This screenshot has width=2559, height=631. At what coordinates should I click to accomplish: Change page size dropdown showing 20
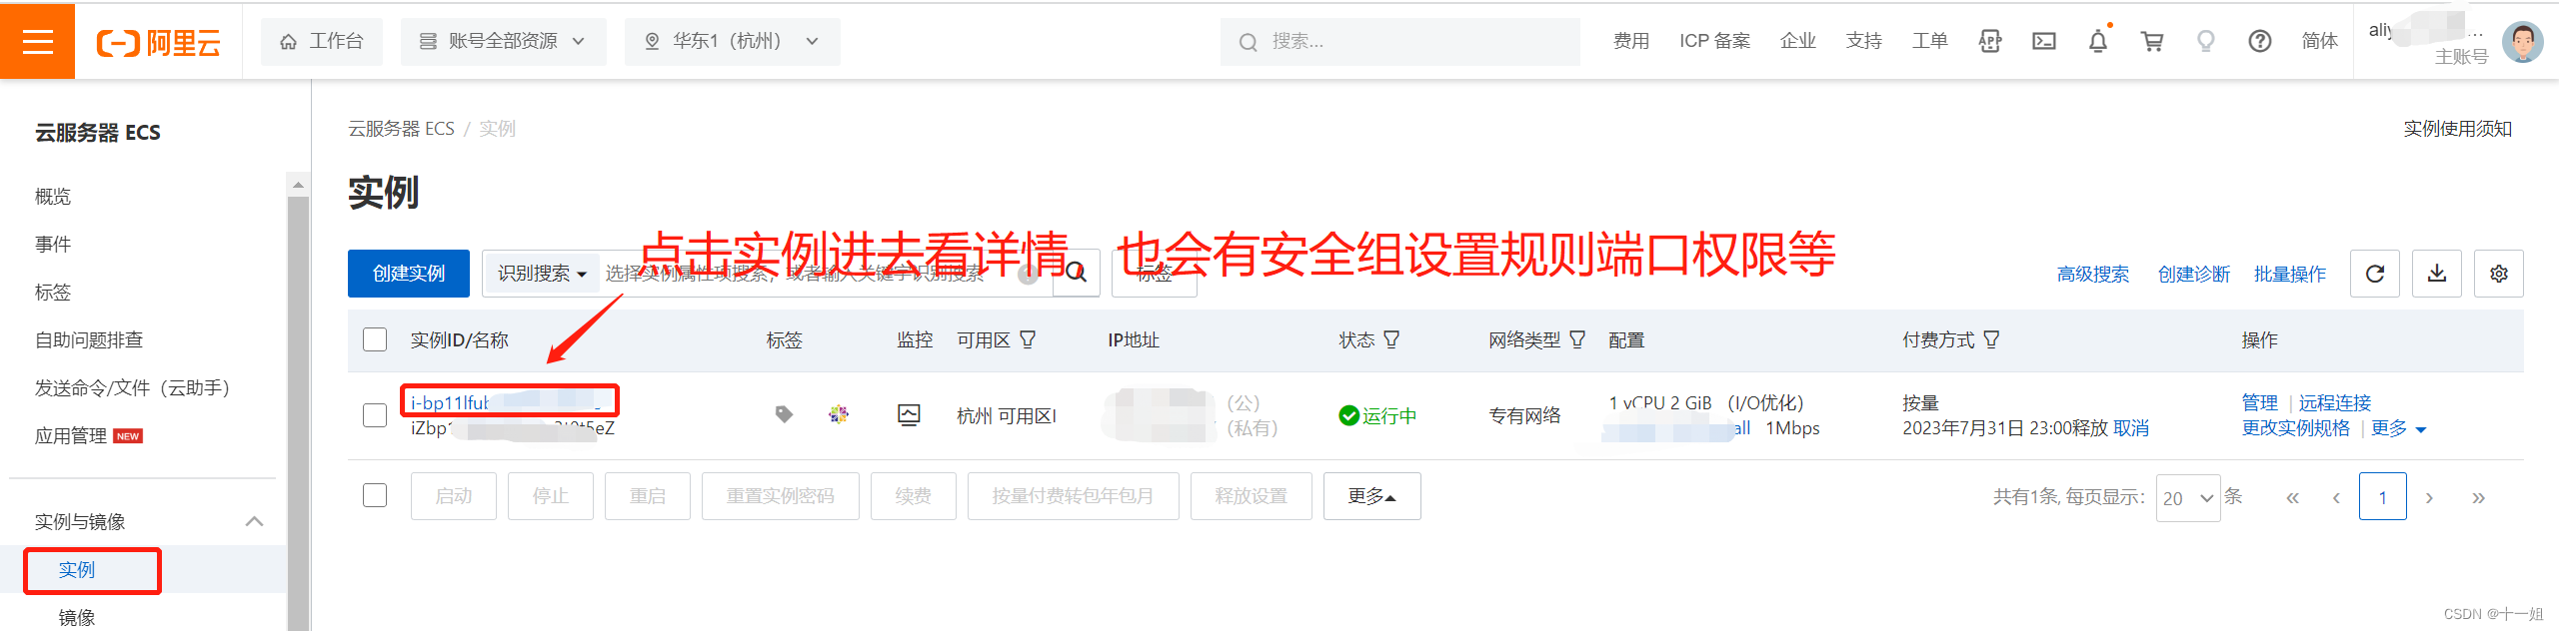point(2188,497)
